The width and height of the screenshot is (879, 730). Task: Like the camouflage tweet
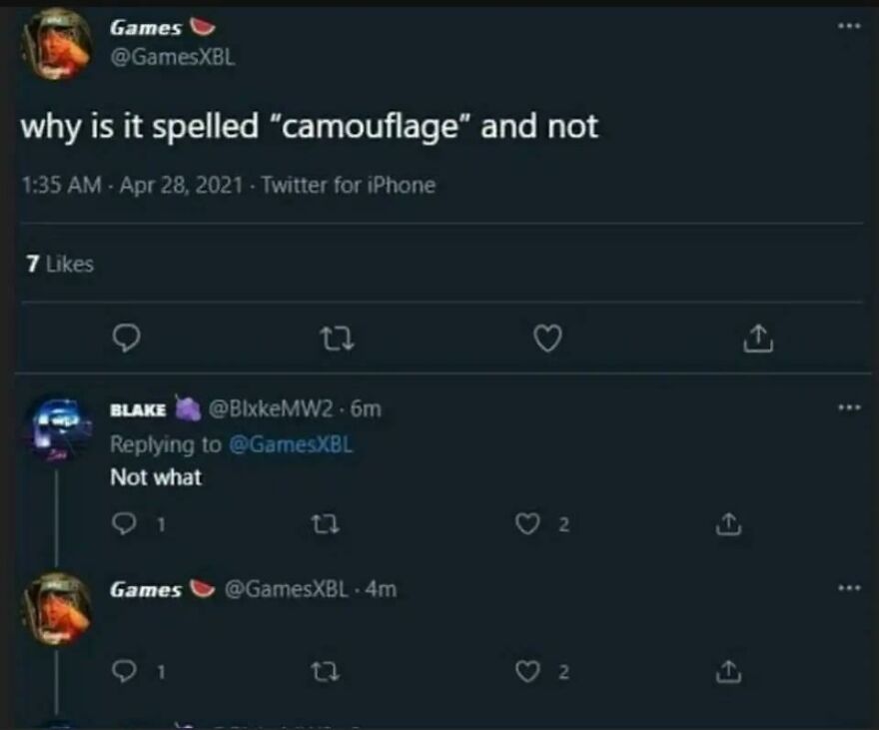coord(546,339)
